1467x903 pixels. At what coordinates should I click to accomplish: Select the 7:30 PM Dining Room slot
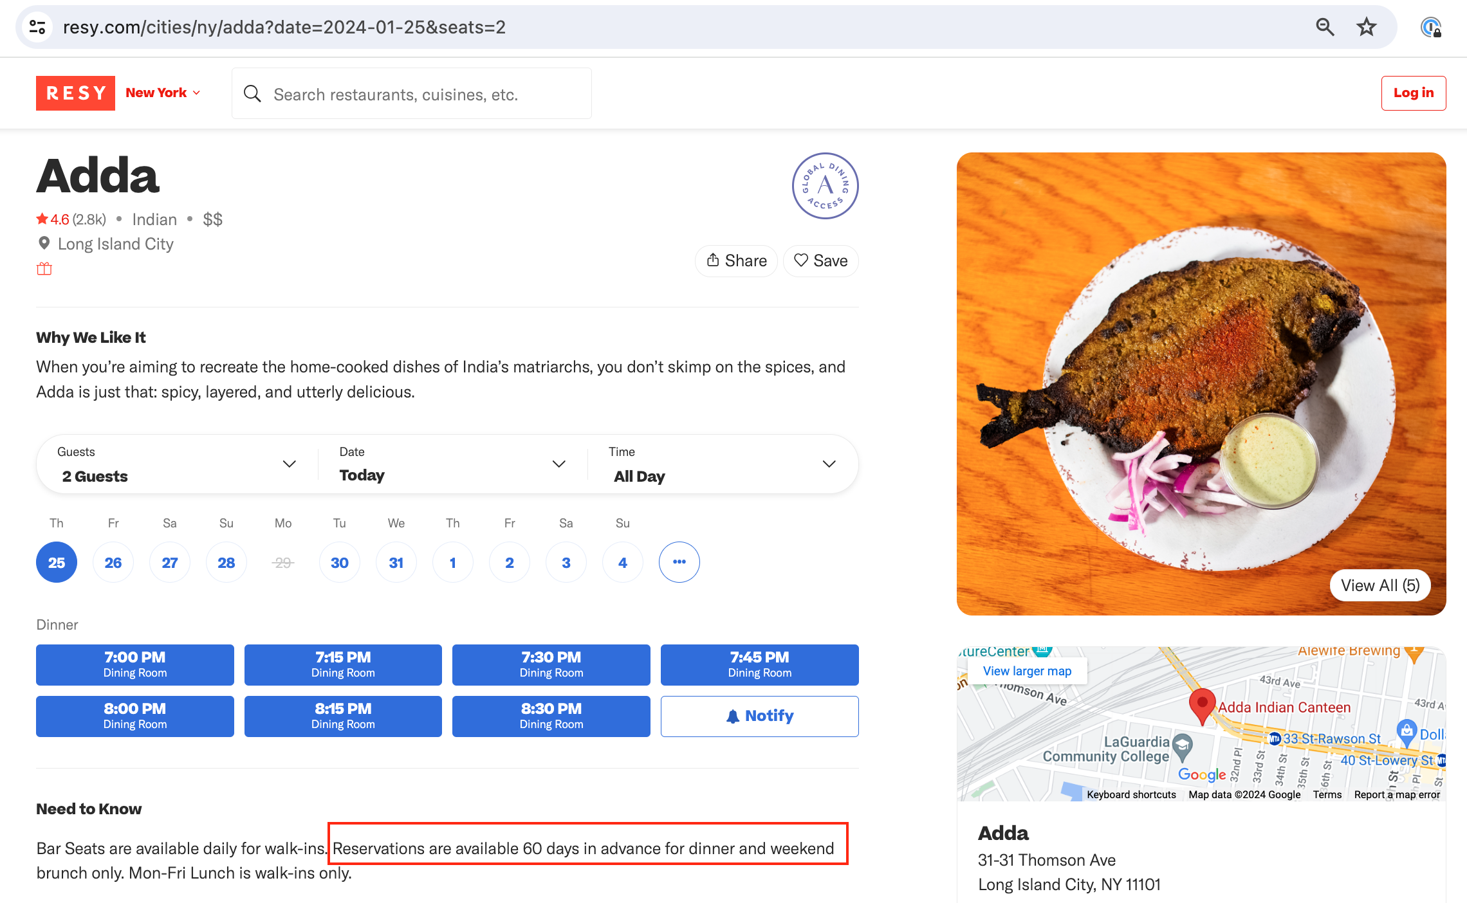(x=551, y=664)
